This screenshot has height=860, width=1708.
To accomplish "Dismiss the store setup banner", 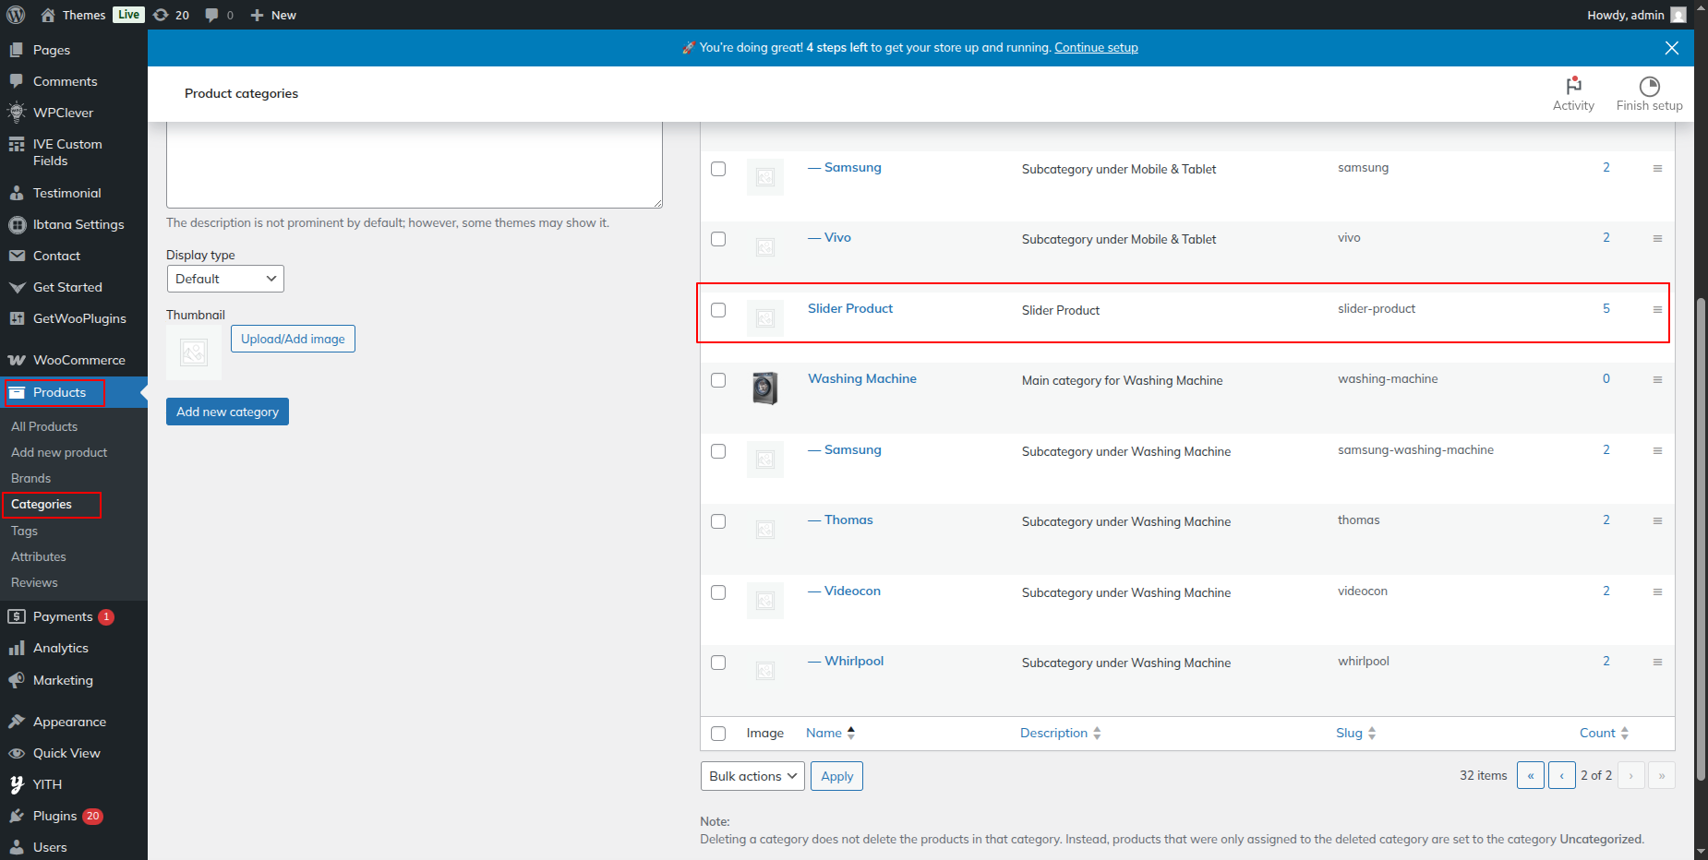I will click(x=1671, y=48).
